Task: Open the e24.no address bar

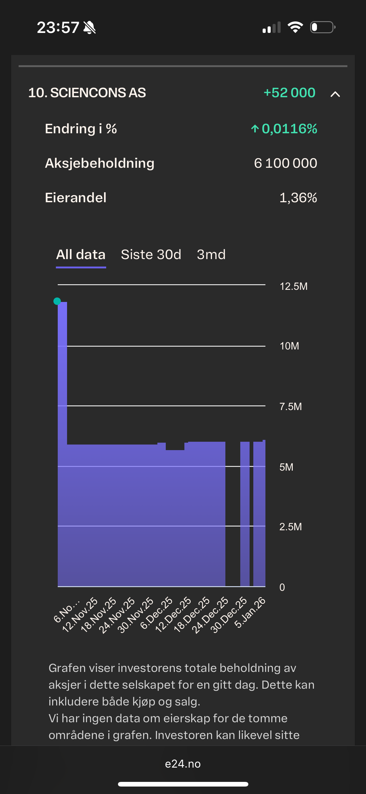Action: coord(183,764)
